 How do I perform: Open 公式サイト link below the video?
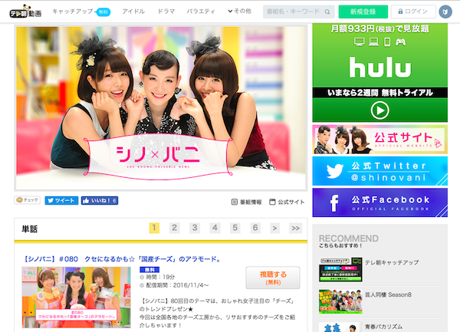tap(287, 202)
